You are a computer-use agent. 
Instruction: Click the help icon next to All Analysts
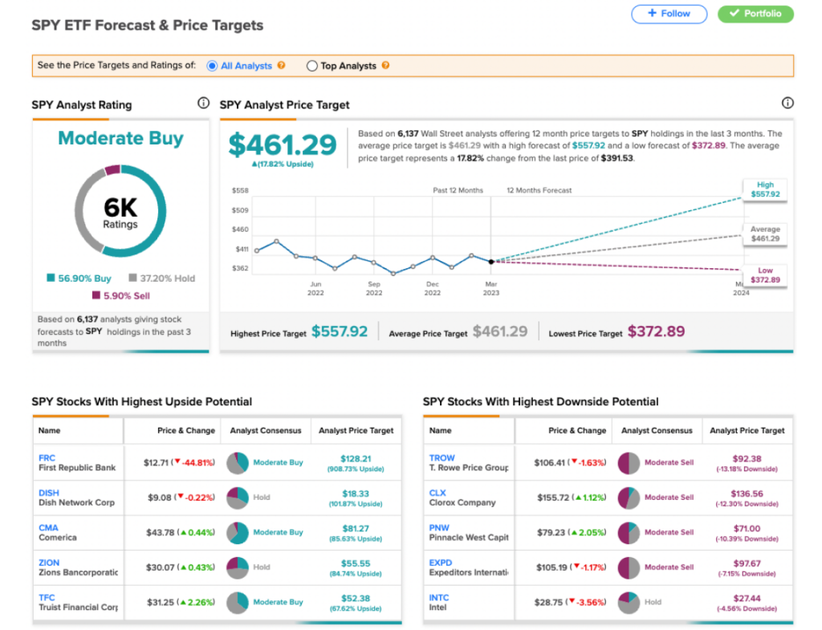tap(282, 66)
